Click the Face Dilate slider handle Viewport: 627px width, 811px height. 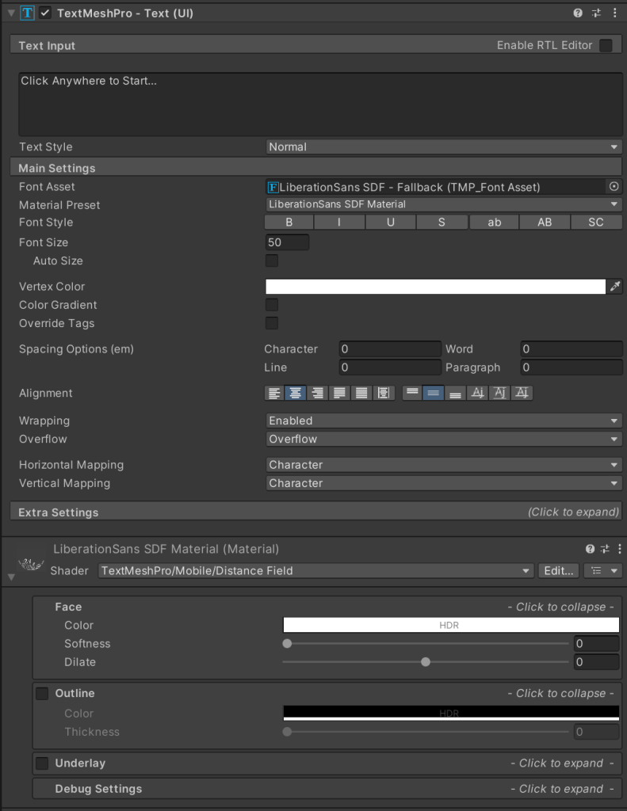[x=426, y=662]
